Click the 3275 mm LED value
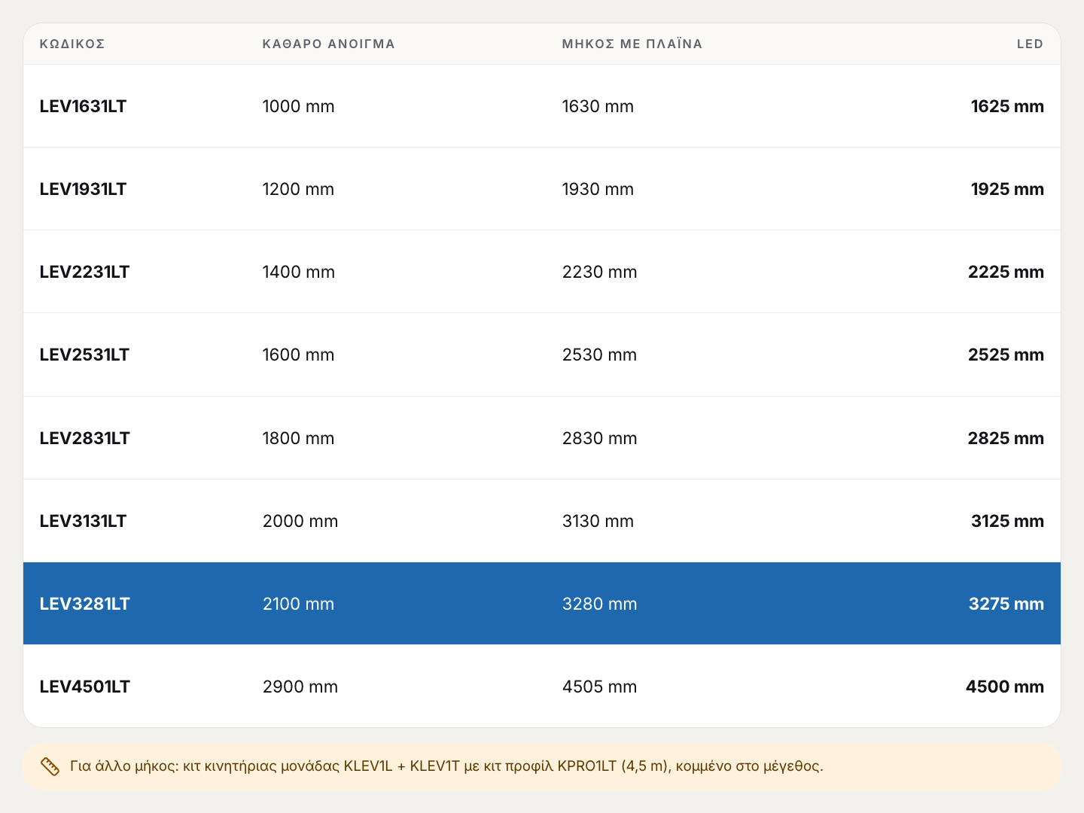This screenshot has height=813, width=1084. click(x=1006, y=604)
